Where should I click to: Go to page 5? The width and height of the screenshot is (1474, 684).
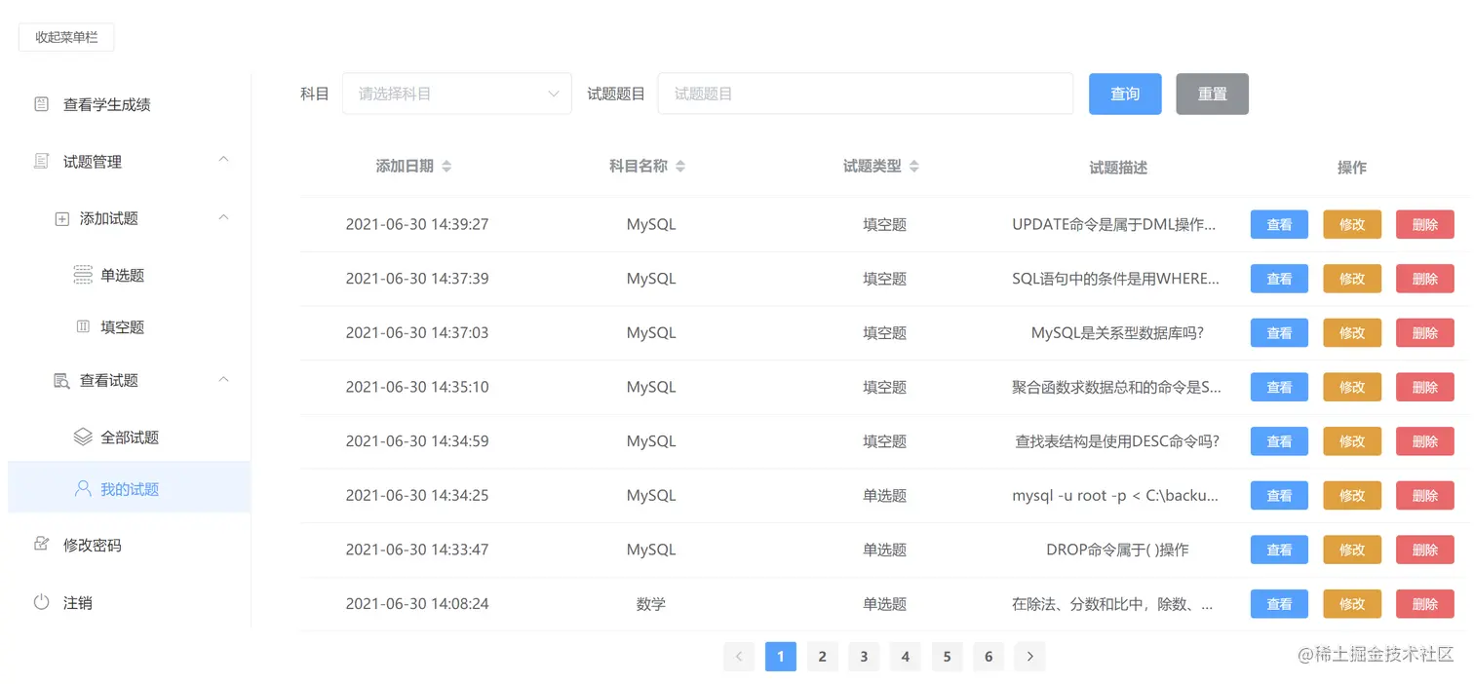tap(947, 657)
